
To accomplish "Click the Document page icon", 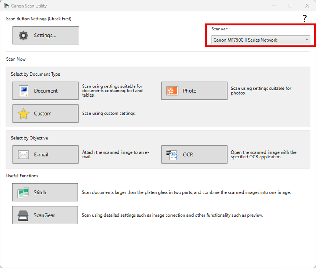I will [x=24, y=91].
